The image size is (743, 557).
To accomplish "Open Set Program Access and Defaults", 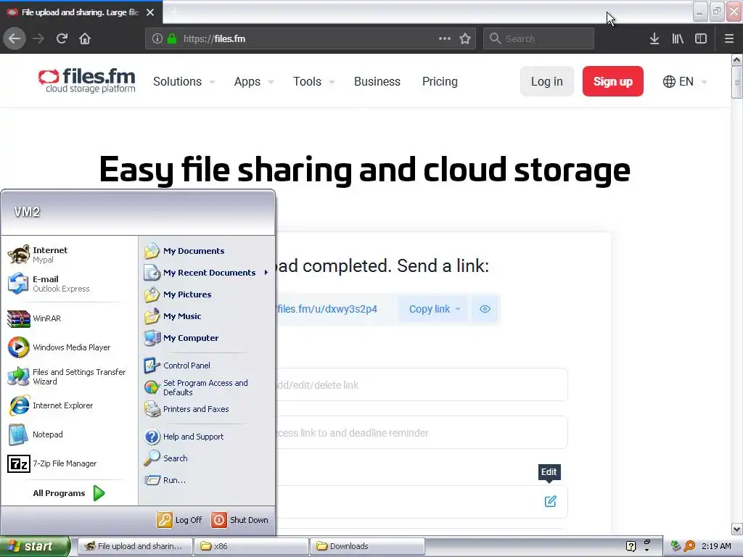I will [x=206, y=387].
